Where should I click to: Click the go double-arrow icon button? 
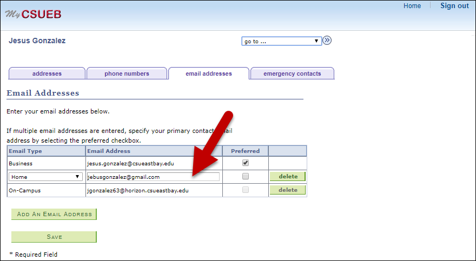[x=327, y=41]
